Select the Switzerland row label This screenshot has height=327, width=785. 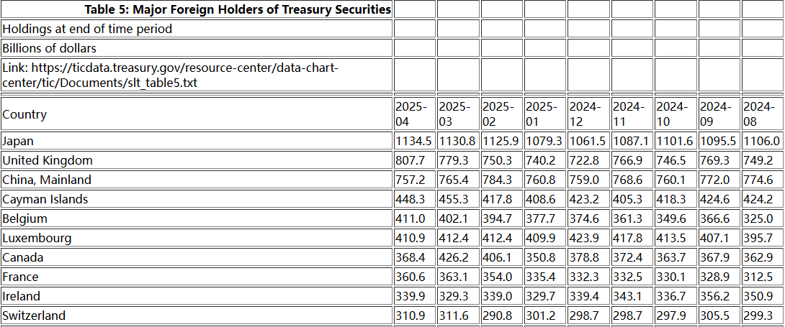pyautogui.click(x=34, y=316)
